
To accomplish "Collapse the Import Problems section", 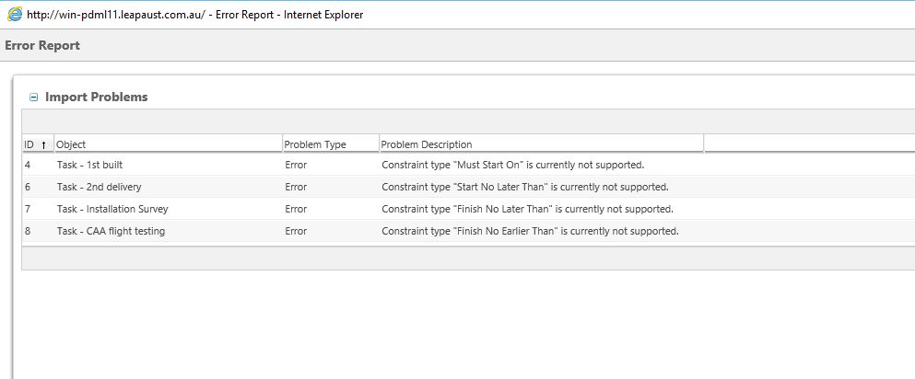I will coord(34,98).
